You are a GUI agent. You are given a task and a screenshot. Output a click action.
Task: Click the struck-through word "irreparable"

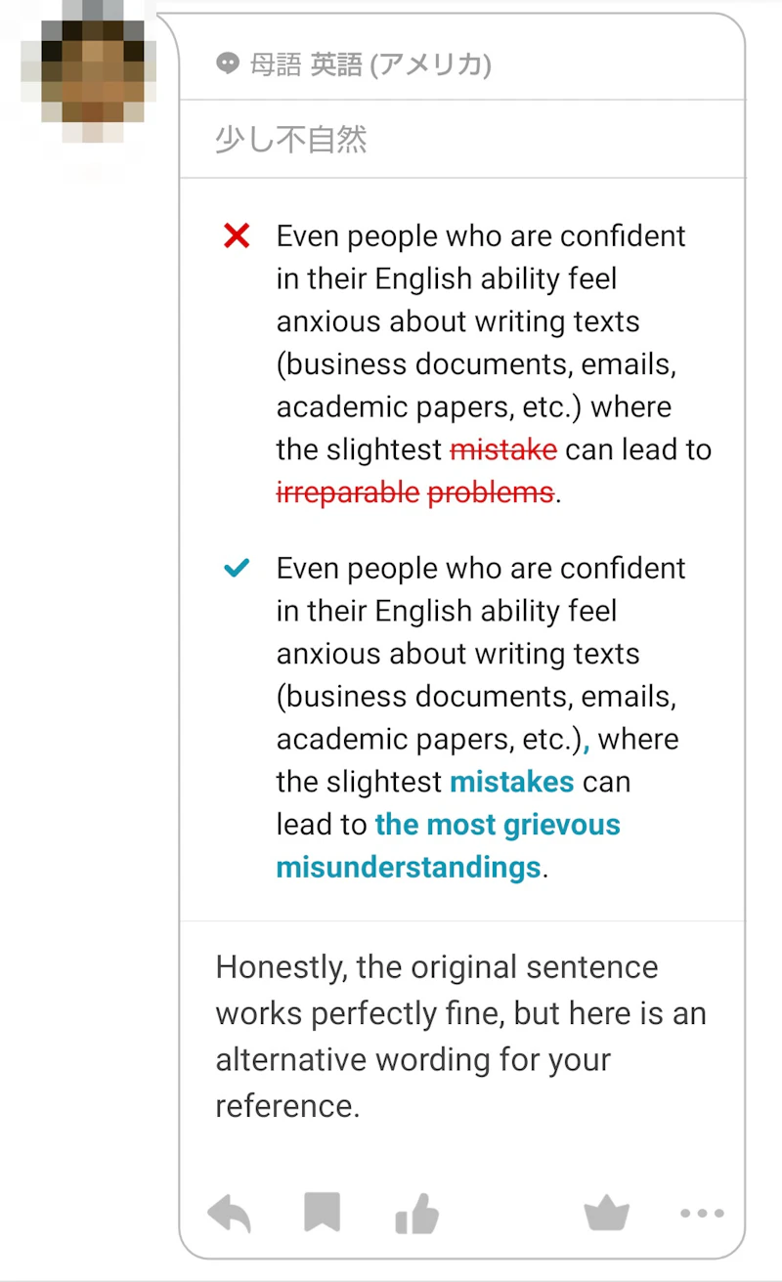point(348,493)
